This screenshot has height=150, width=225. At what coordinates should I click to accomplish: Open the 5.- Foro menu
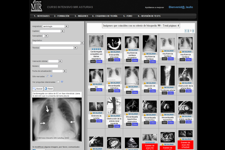tap(128, 16)
